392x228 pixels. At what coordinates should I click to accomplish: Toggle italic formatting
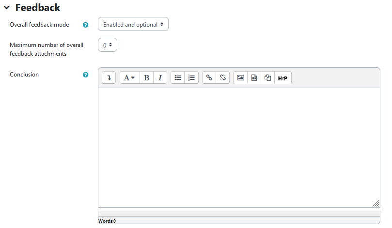click(x=160, y=77)
